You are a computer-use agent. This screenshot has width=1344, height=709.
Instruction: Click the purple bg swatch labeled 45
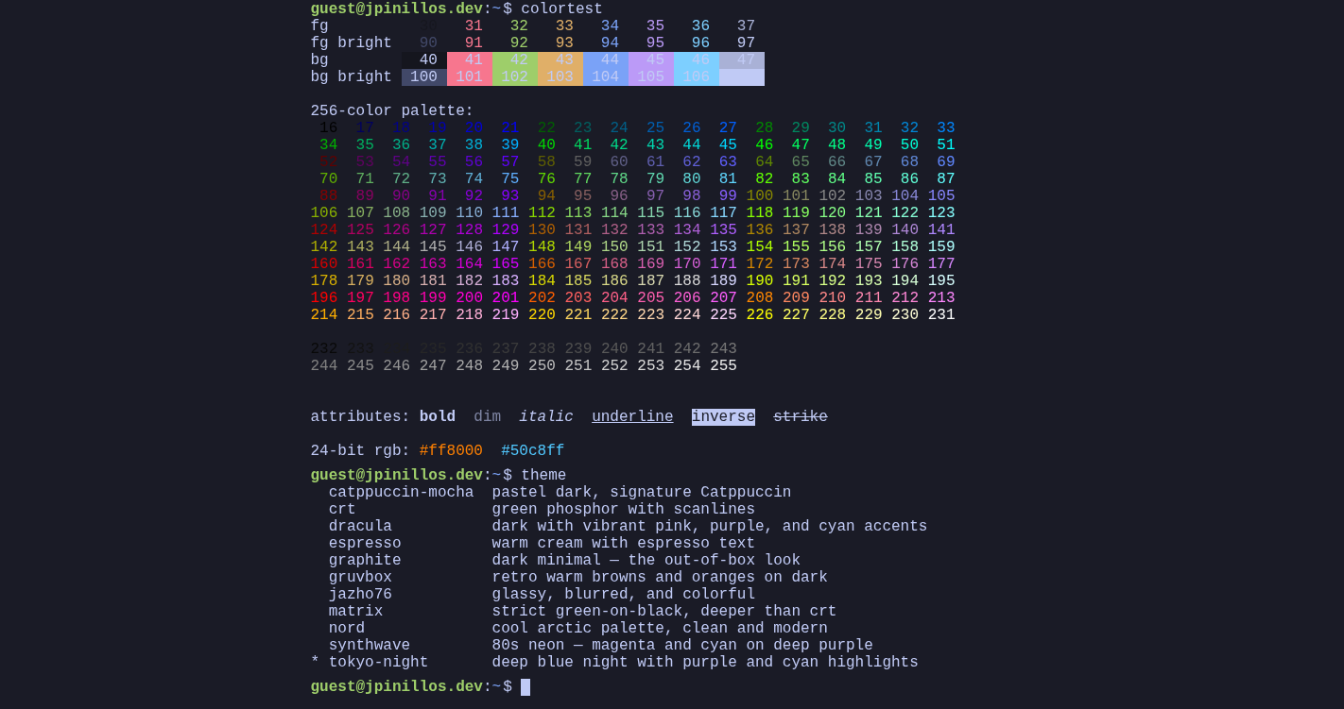tap(651, 60)
